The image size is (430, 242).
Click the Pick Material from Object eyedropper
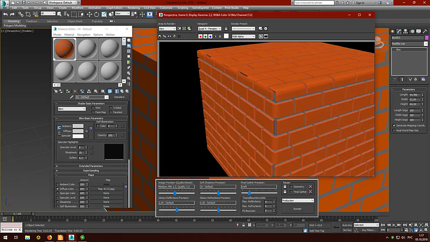71,97
